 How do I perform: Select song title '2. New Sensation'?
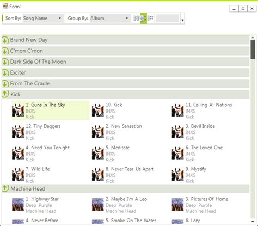tap(124, 126)
